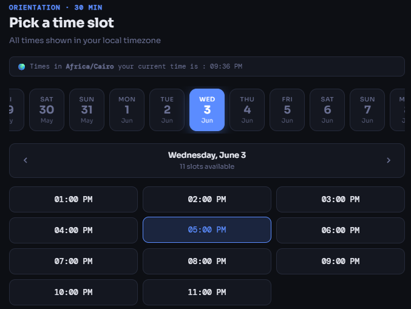The height and width of the screenshot is (309, 411).
Task: Go to next day with right chevron
Action: [x=389, y=160]
